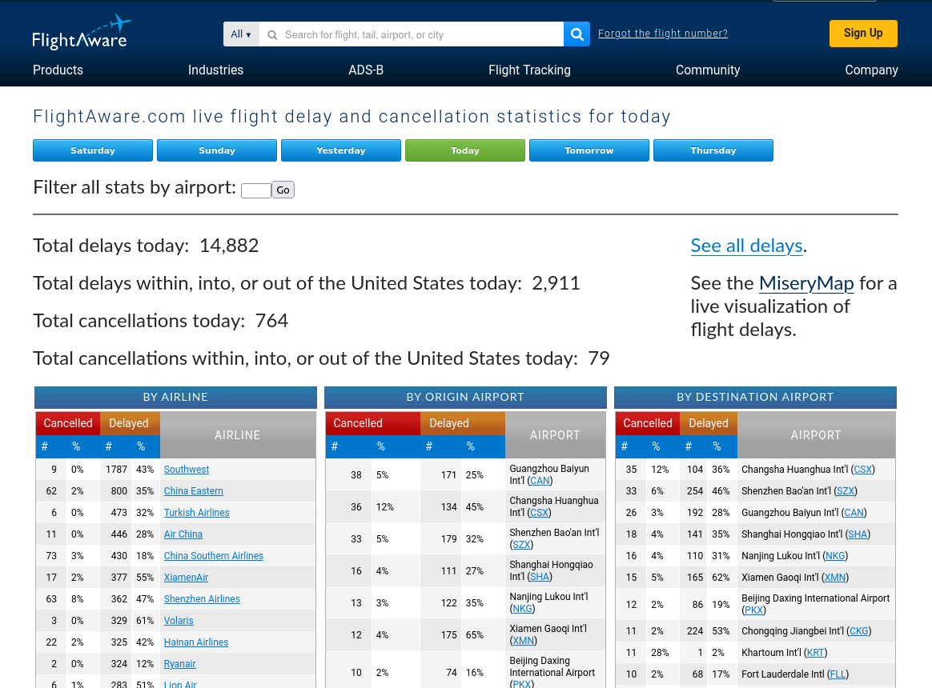The height and width of the screenshot is (688, 932).
Task: Click the airport filter text box
Action: [256, 190]
